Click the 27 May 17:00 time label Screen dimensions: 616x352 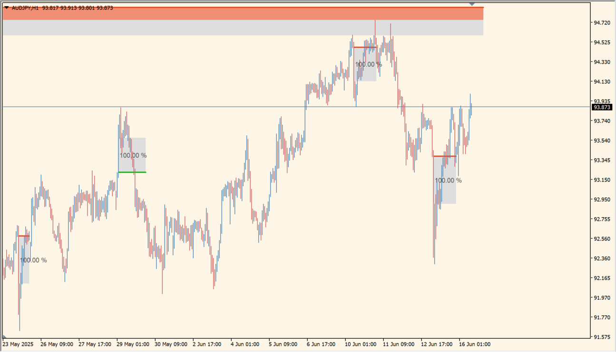point(95,344)
